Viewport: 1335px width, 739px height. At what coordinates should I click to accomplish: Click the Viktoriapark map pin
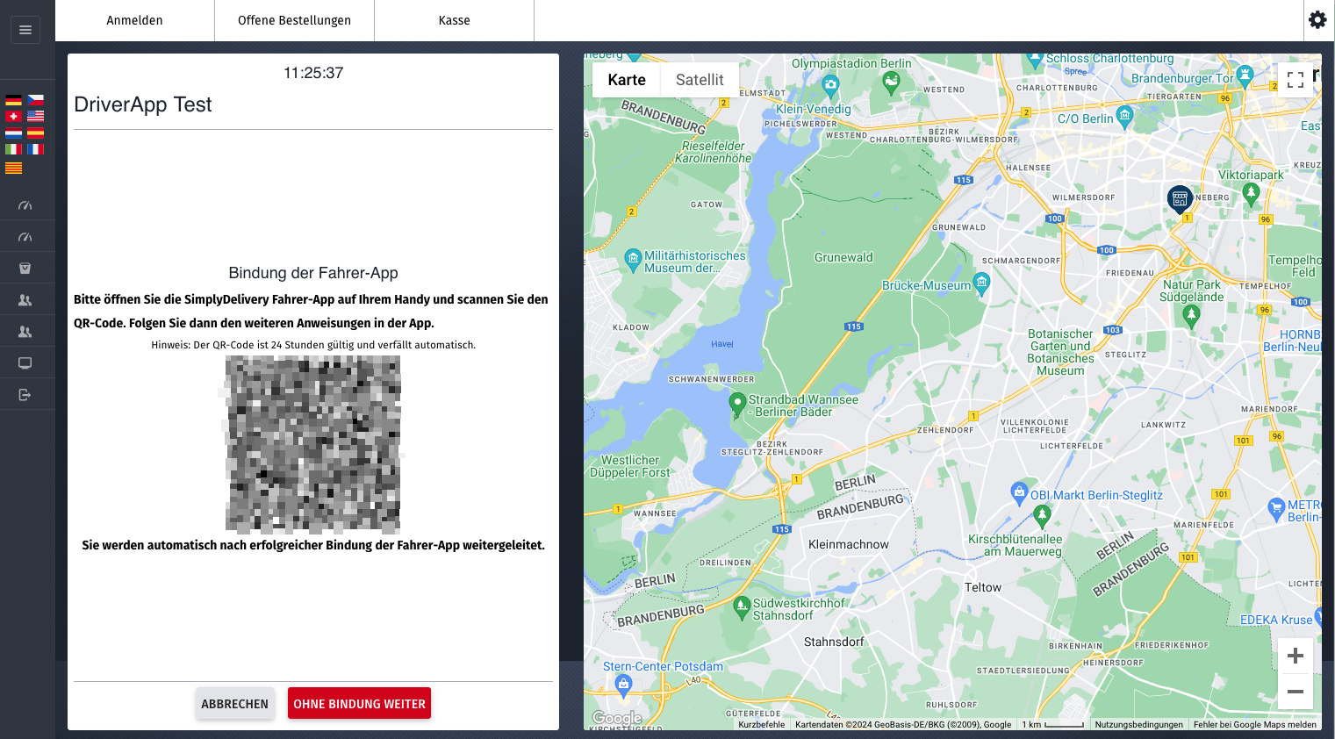tap(1252, 195)
